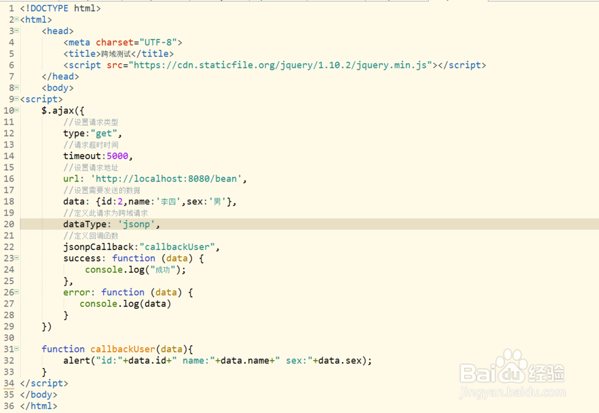Click the closing </html> tag on line 36
Screen dimensions: 599x413
(x=38, y=406)
